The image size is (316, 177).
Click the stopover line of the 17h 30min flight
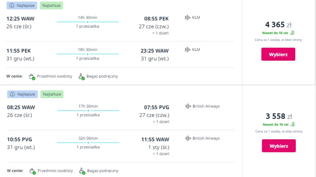click(x=88, y=110)
